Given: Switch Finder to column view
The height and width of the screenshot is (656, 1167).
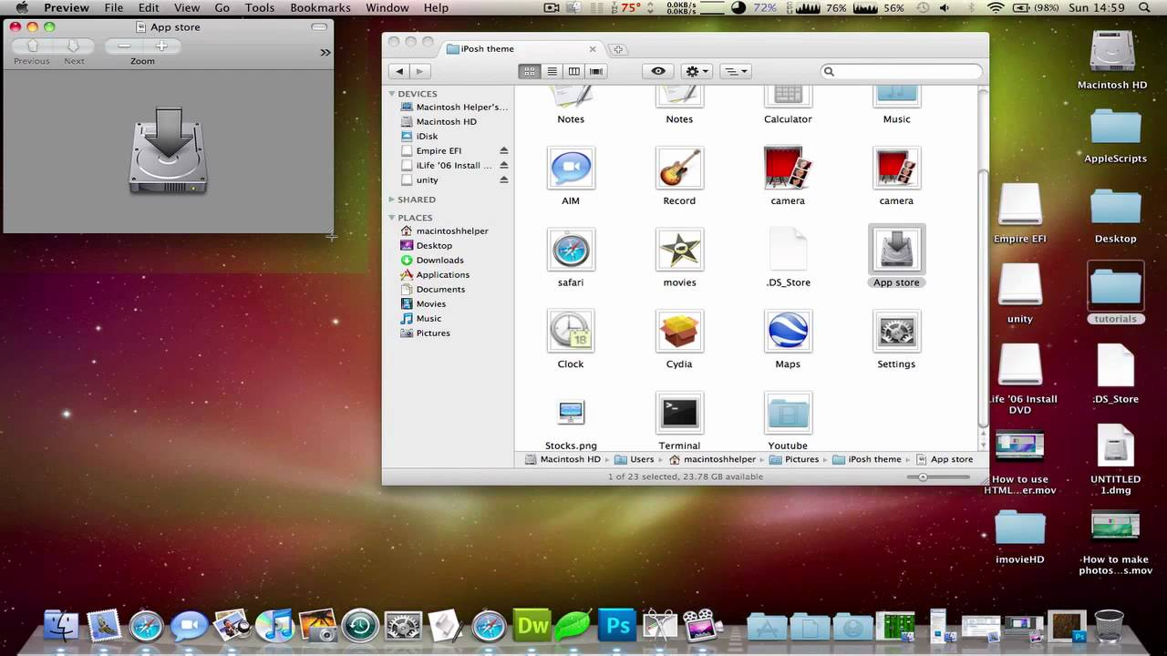Looking at the screenshot, I should [573, 71].
